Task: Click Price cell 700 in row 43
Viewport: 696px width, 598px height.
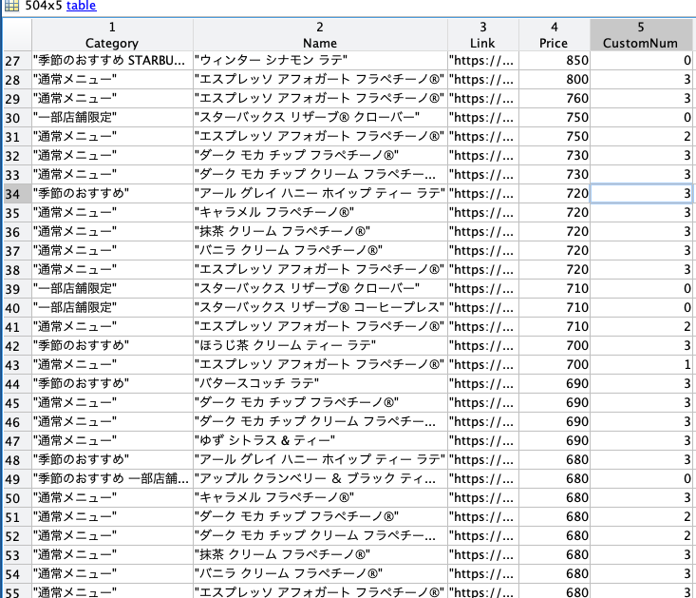Action: point(554,365)
